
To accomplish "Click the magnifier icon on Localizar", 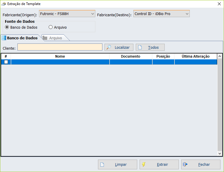I will coord(109,47).
